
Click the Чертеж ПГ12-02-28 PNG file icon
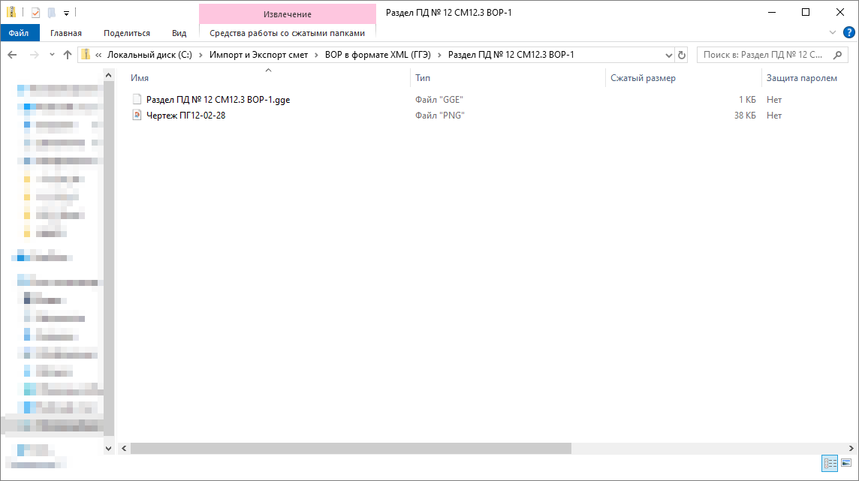tap(137, 115)
